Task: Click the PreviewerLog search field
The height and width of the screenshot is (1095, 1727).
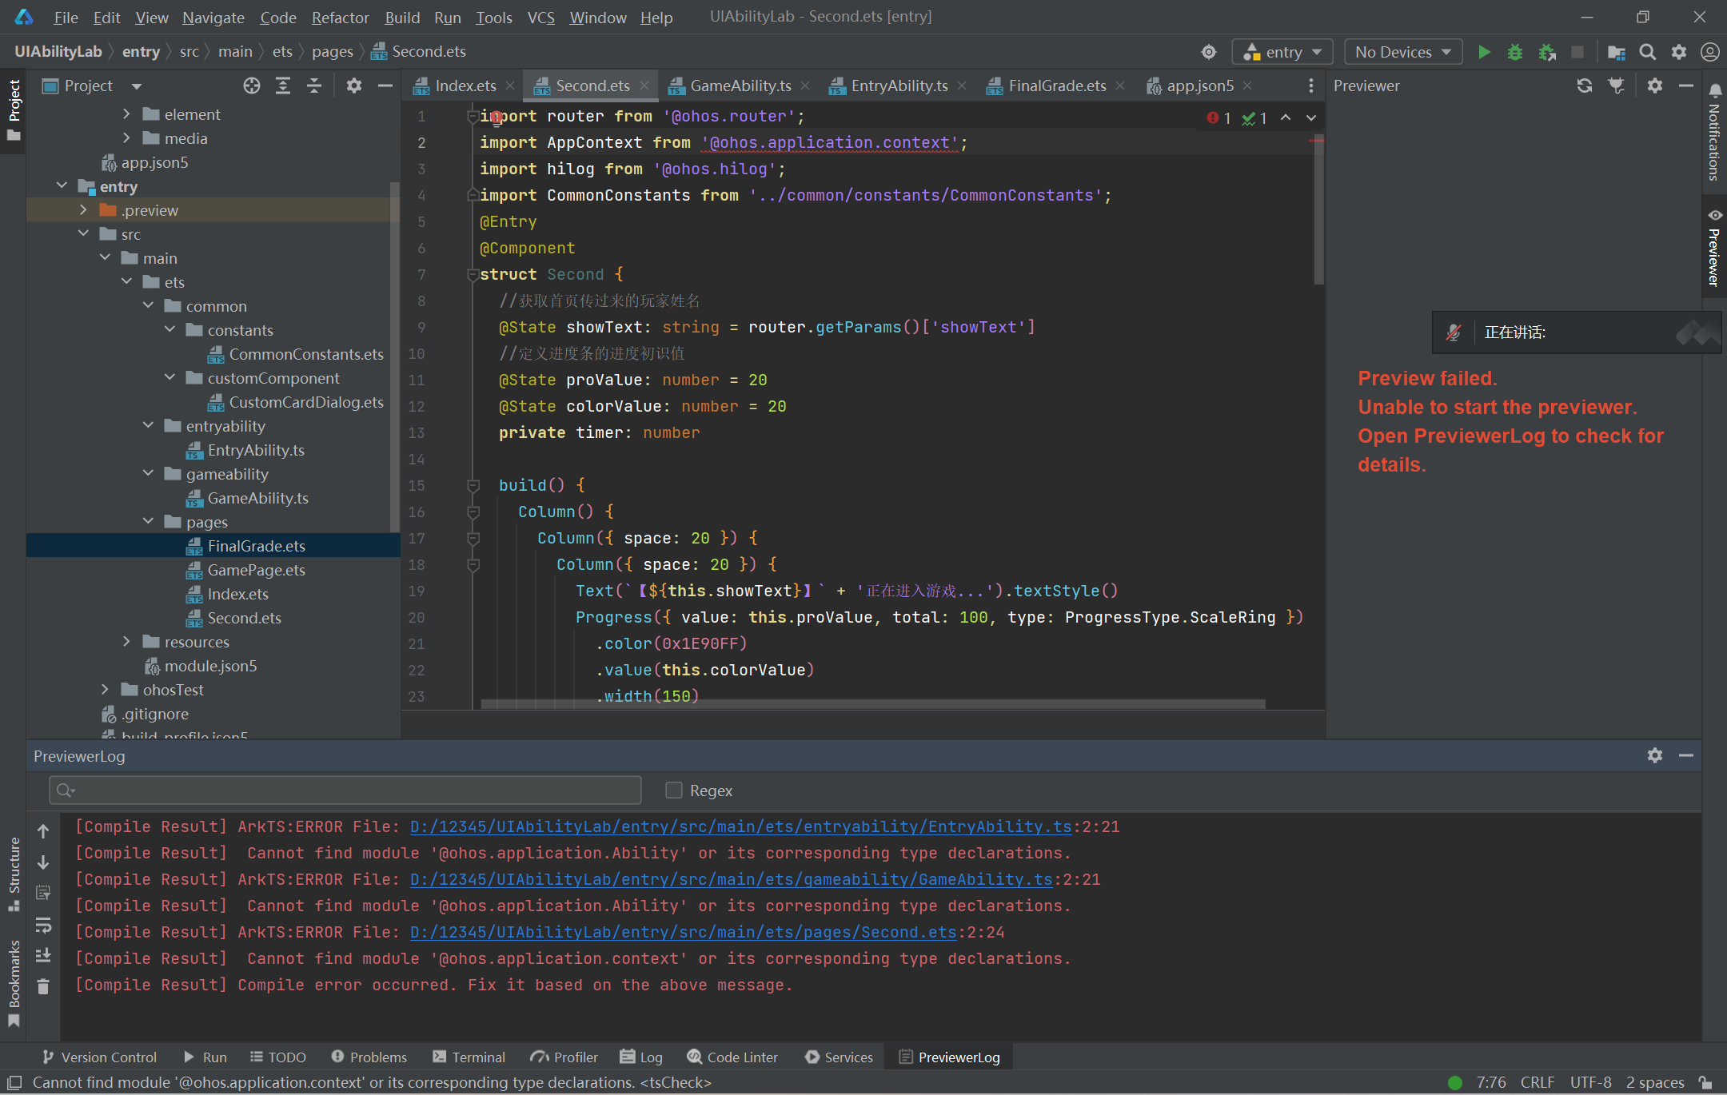Action: tap(345, 790)
